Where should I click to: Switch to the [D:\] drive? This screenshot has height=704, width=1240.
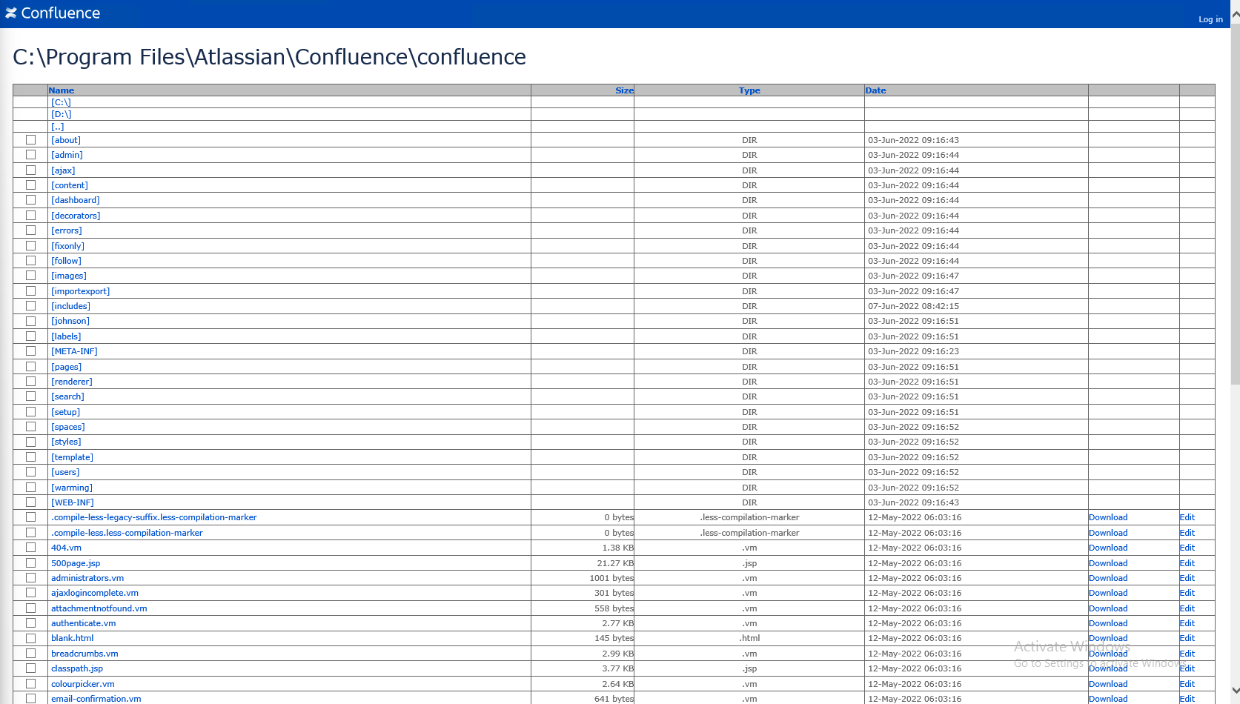62,114
